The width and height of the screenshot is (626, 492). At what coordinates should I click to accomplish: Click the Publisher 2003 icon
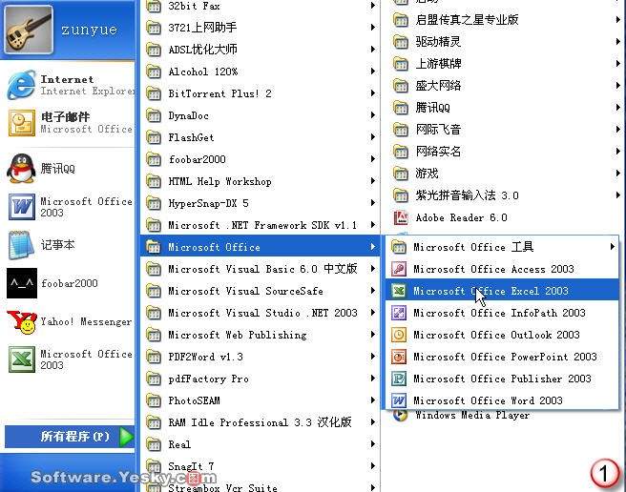399,379
